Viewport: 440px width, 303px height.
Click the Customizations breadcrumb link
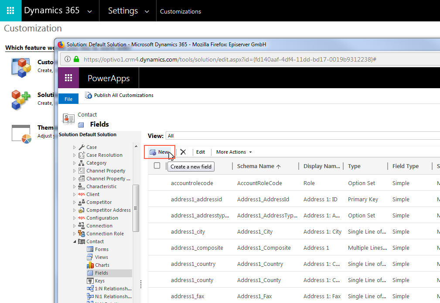pyautogui.click(x=181, y=11)
